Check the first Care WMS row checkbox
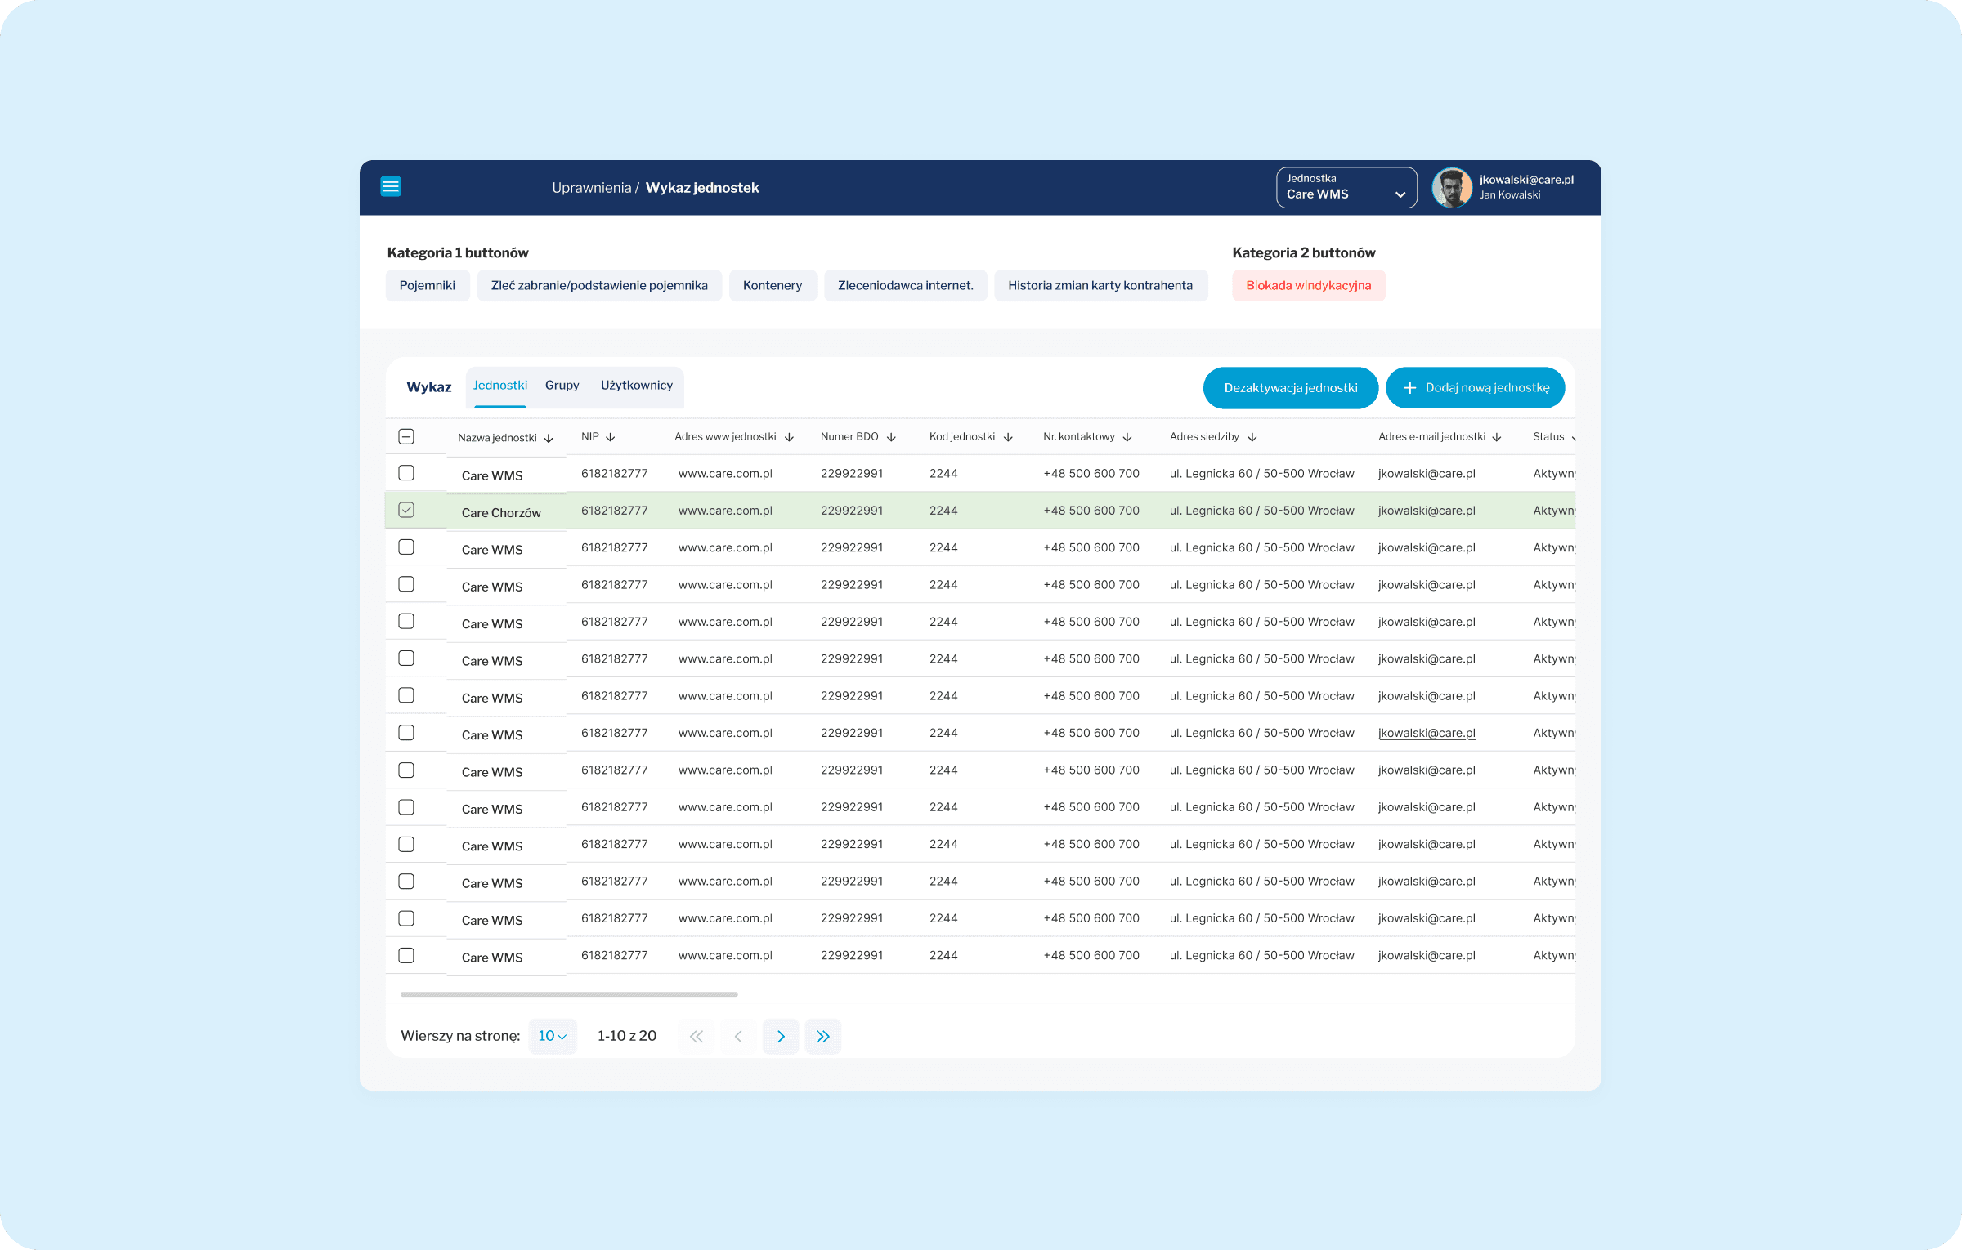Viewport: 1962px width, 1250px height. click(406, 473)
